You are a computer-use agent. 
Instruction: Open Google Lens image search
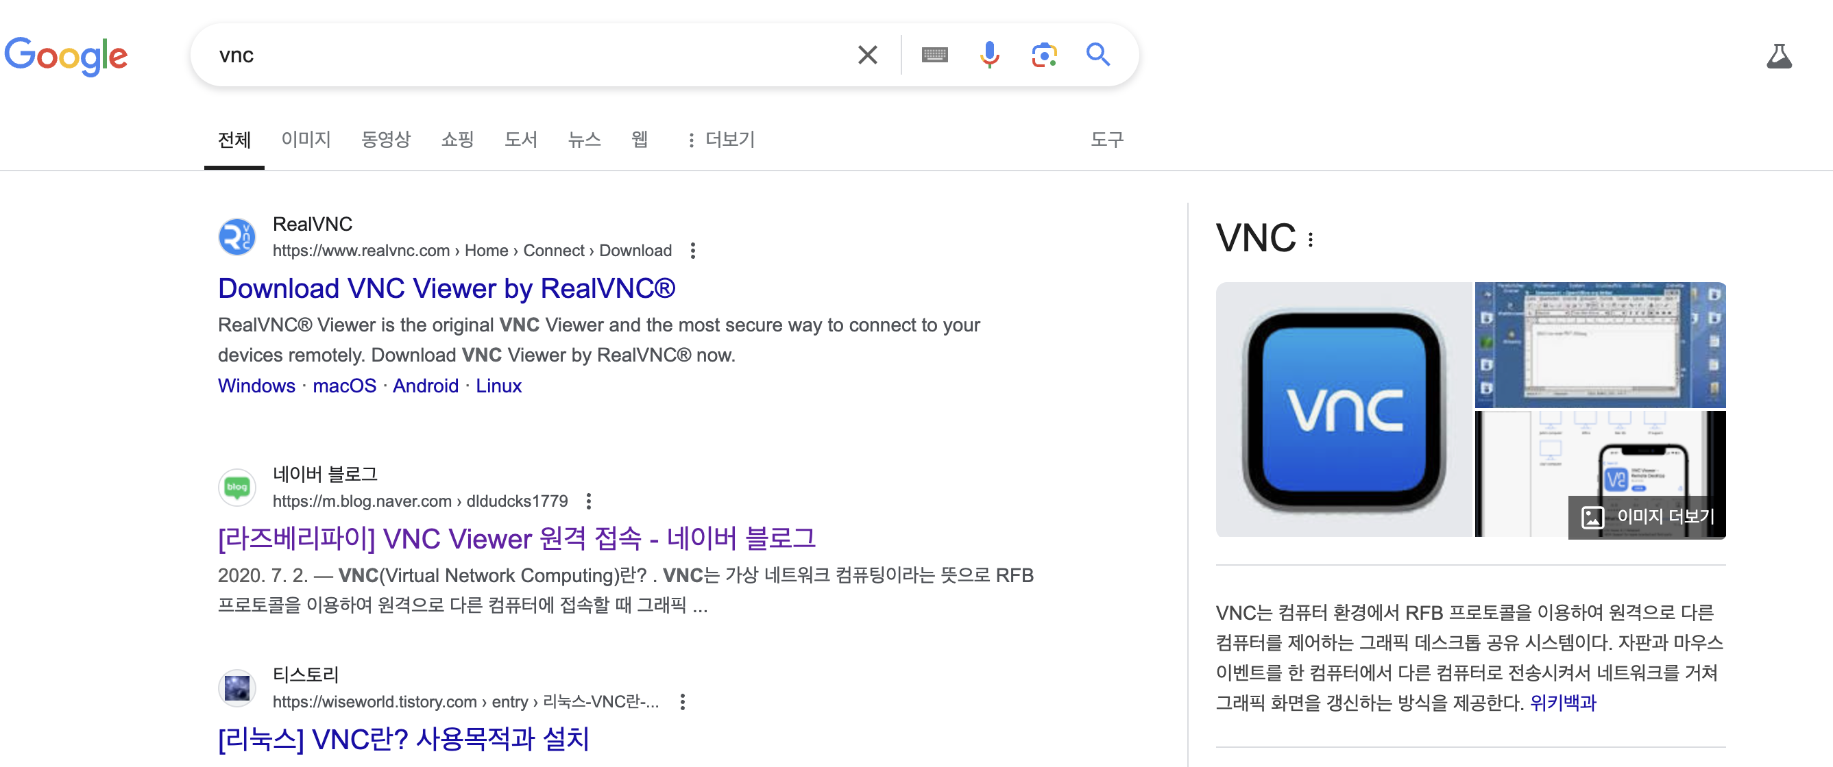pyautogui.click(x=1044, y=55)
